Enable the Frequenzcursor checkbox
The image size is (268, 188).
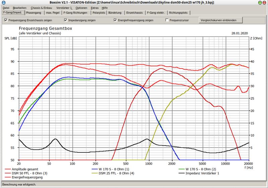click(167, 20)
